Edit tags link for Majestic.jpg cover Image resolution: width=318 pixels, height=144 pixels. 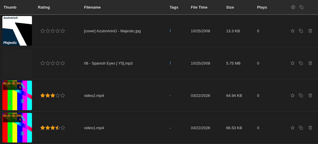pos(170,31)
